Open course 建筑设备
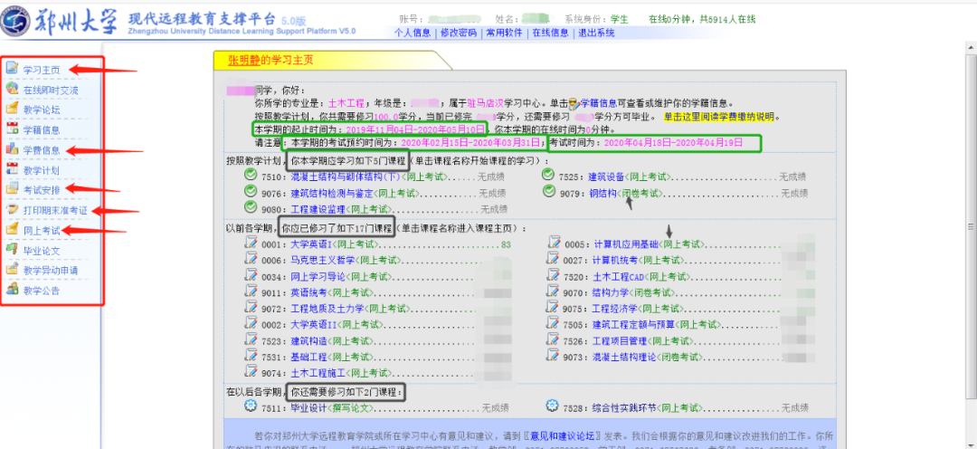The image size is (977, 449). tap(607, 177)
